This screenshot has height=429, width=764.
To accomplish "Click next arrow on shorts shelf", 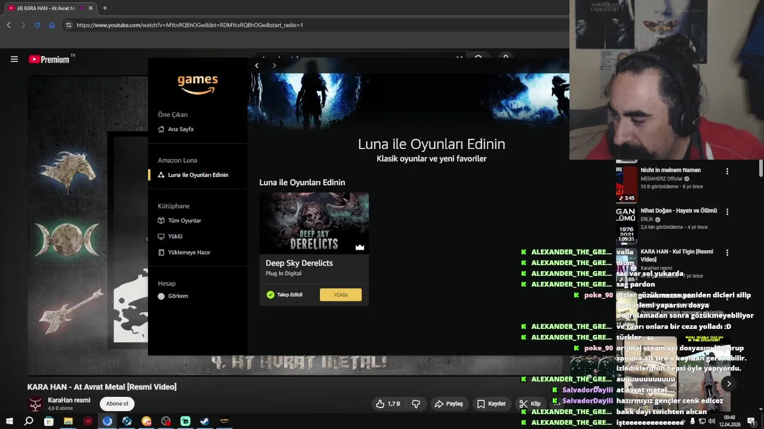I will (729, 384).
